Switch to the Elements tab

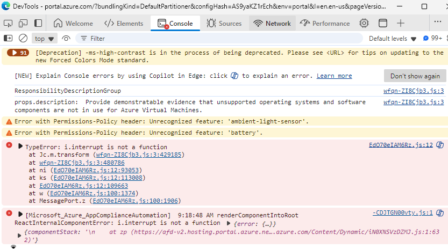click(x=124, y=24)
